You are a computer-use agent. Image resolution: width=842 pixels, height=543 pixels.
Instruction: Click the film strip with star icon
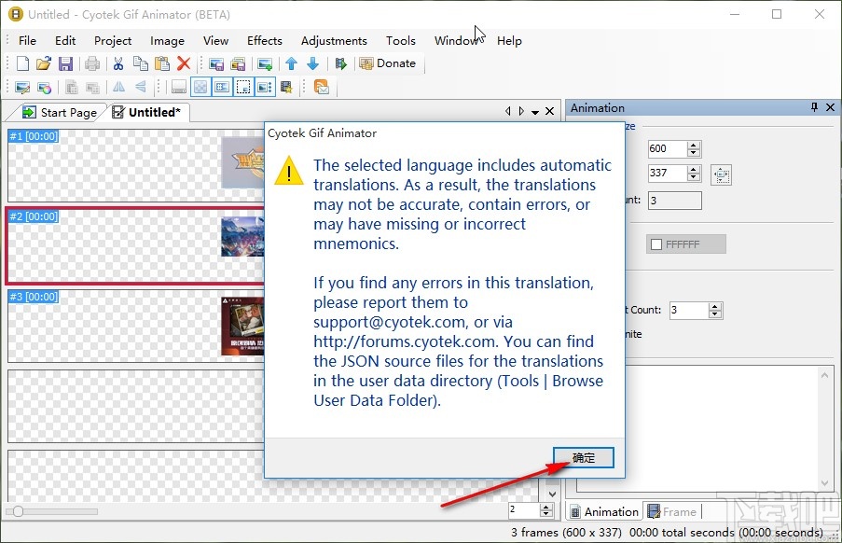point(286,87)
